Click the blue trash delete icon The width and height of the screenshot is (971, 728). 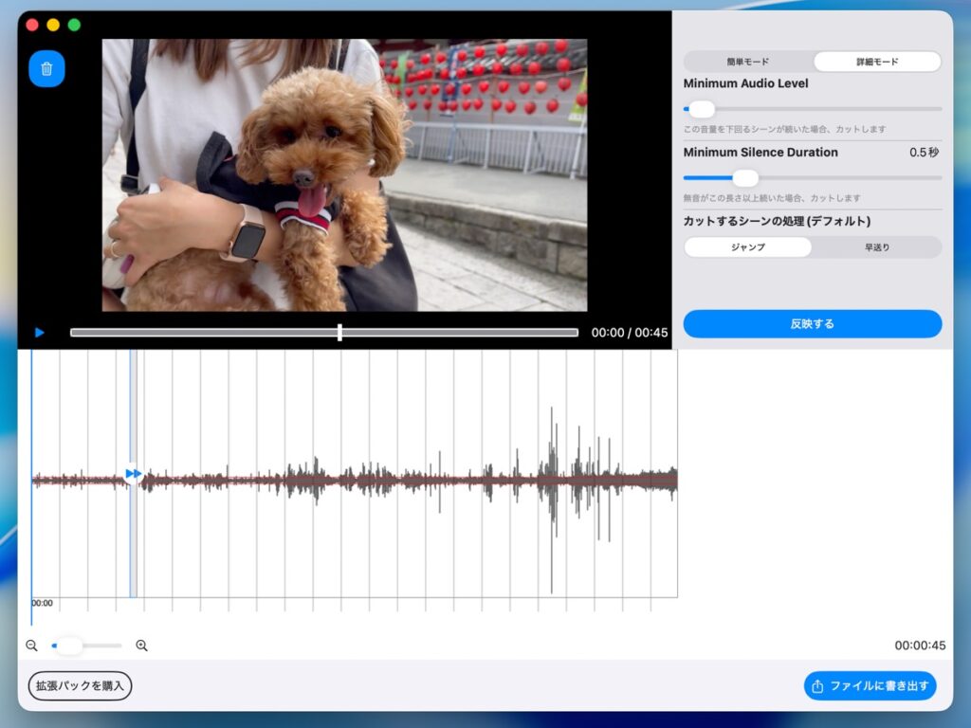coord(46,69)
